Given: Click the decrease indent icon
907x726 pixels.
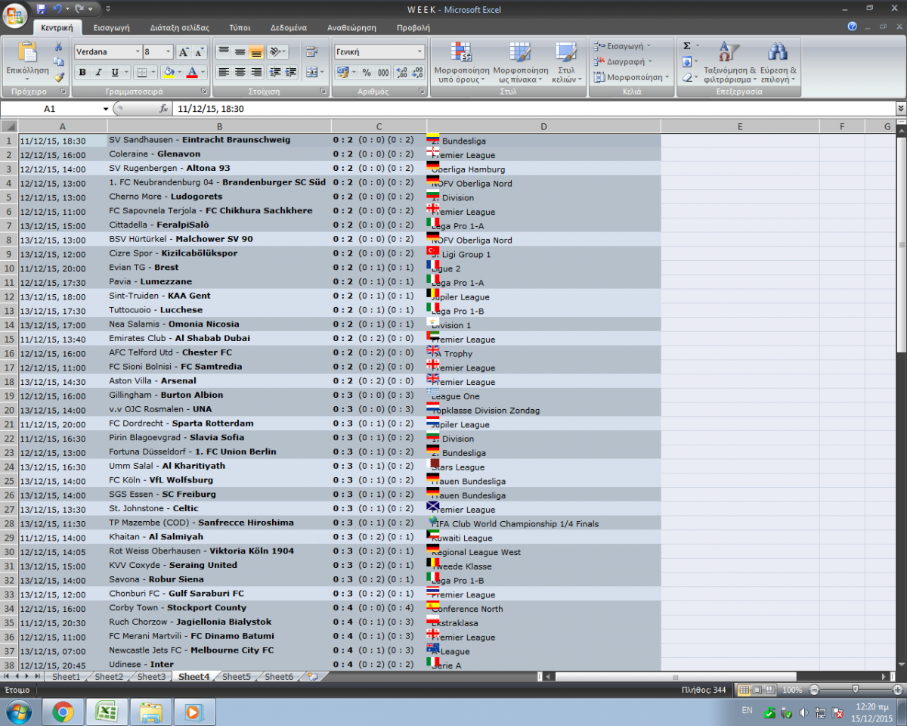Looking at the screenshot, I should (274, 73).
